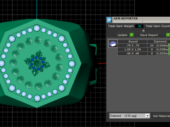
Task: Select the round diamond gem thumbnail
Action: pos(113,44)
